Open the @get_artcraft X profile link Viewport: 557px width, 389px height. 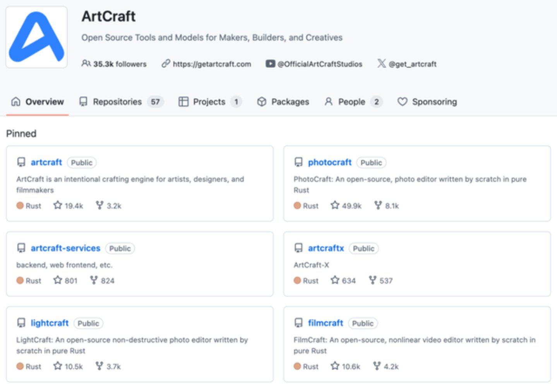413,64
